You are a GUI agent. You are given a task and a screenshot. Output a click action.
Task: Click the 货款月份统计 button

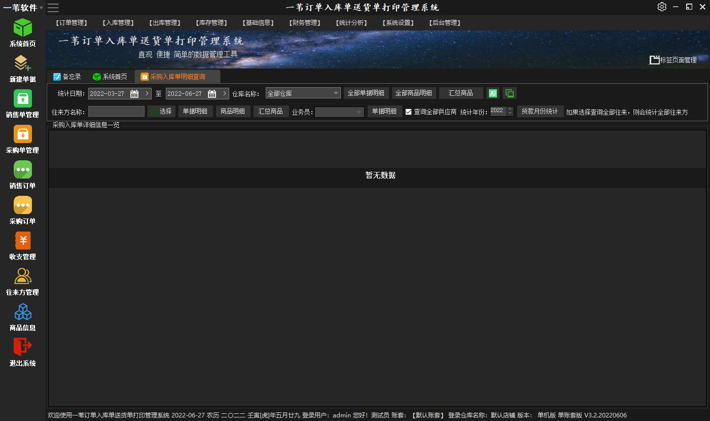[540, 112]
